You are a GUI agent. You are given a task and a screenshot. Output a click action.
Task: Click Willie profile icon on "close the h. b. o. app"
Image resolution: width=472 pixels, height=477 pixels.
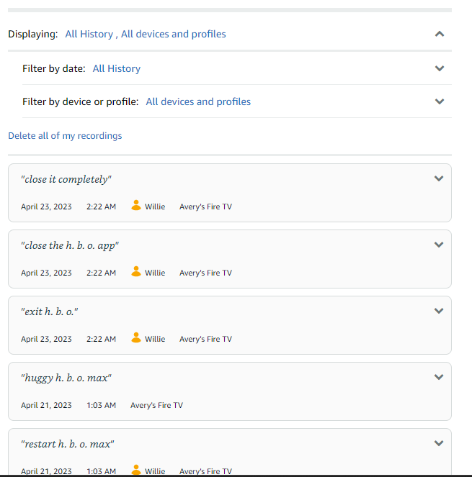[136, 272]
